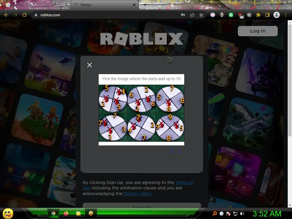This screenshot has width=292, height=219.
Task: Reload the Roblox page
Action: pos(25,15)
